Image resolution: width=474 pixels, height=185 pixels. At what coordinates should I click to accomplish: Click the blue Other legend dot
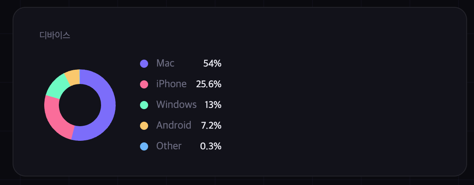tap(144, 146)
